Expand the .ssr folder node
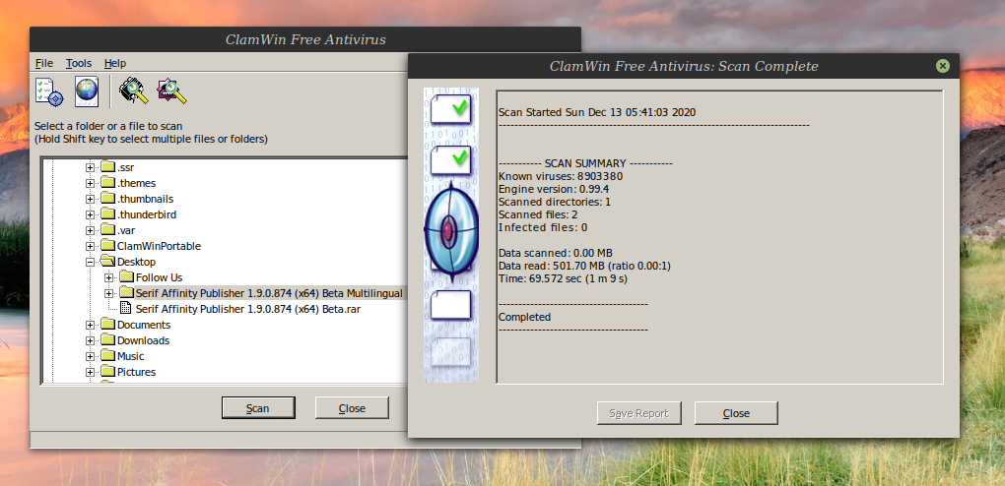The height and width of the screenshot is (486, 1005). [x=90, y=168]
